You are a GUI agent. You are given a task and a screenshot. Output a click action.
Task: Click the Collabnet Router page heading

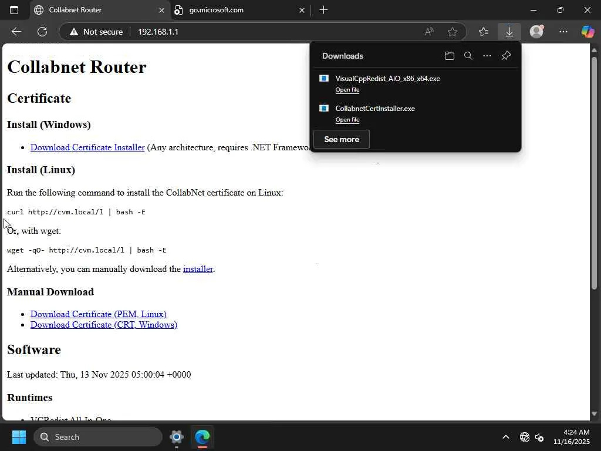pyautogui.click(x=77, y=67)
